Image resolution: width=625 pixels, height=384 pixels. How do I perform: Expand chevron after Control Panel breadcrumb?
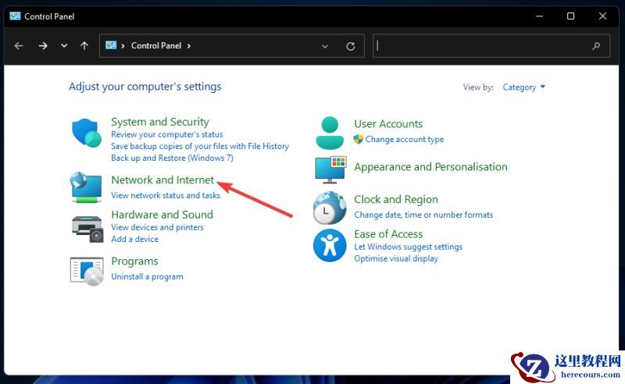click(x=189, y=46)
